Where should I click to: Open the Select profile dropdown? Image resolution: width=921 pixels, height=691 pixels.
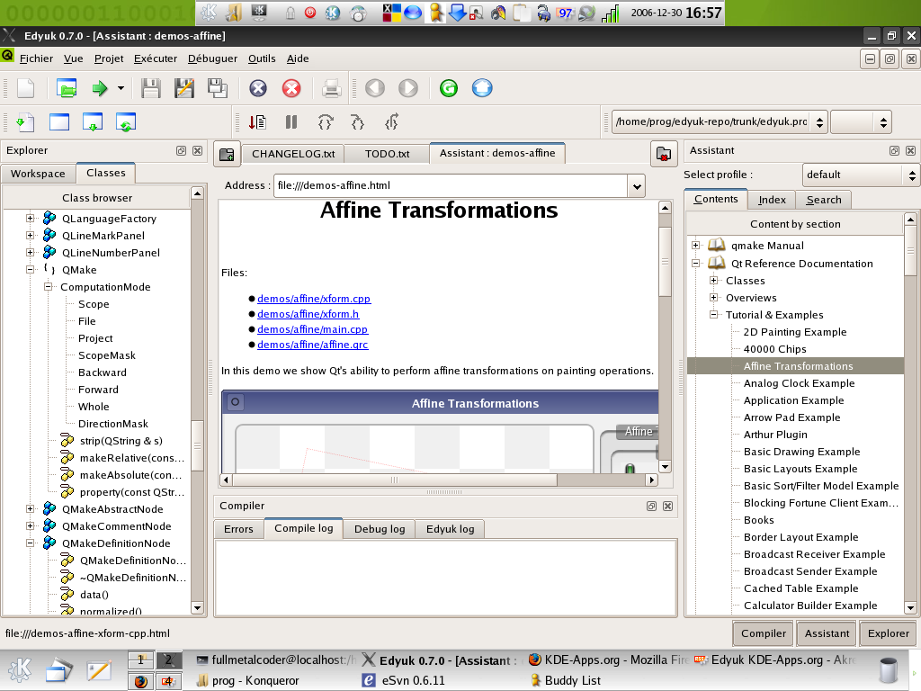861,175
